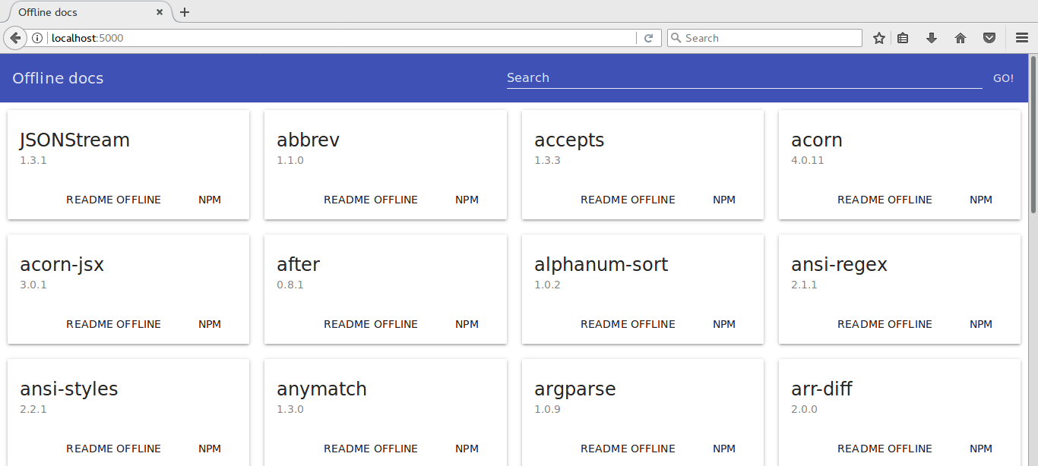The image size is (1038, 466).
Task: Open the browser hamburger menu
Action: (1022, 38)
